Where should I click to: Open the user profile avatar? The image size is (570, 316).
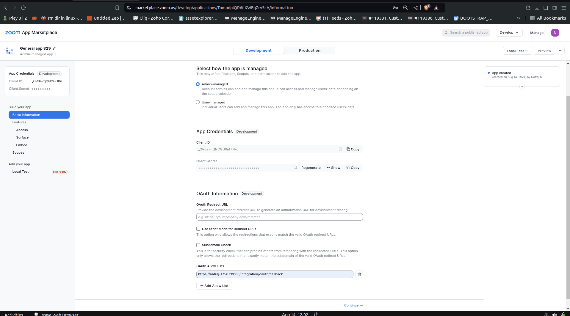555,33
